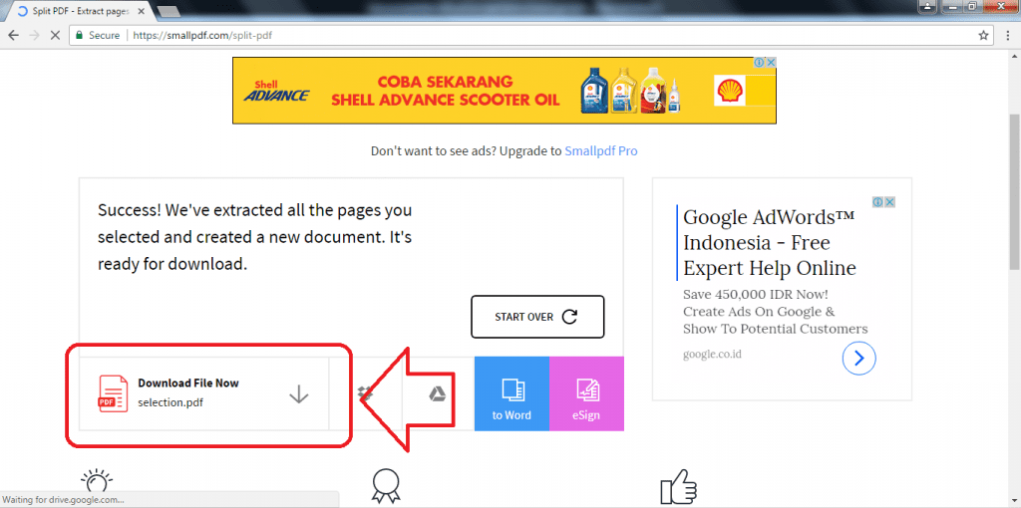The image size is (1021, 508).
Task: Click the smallpdf.com address bar
Action: [x=530, y=35]
